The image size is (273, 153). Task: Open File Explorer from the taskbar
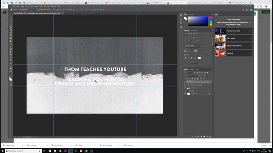(55, 151)
